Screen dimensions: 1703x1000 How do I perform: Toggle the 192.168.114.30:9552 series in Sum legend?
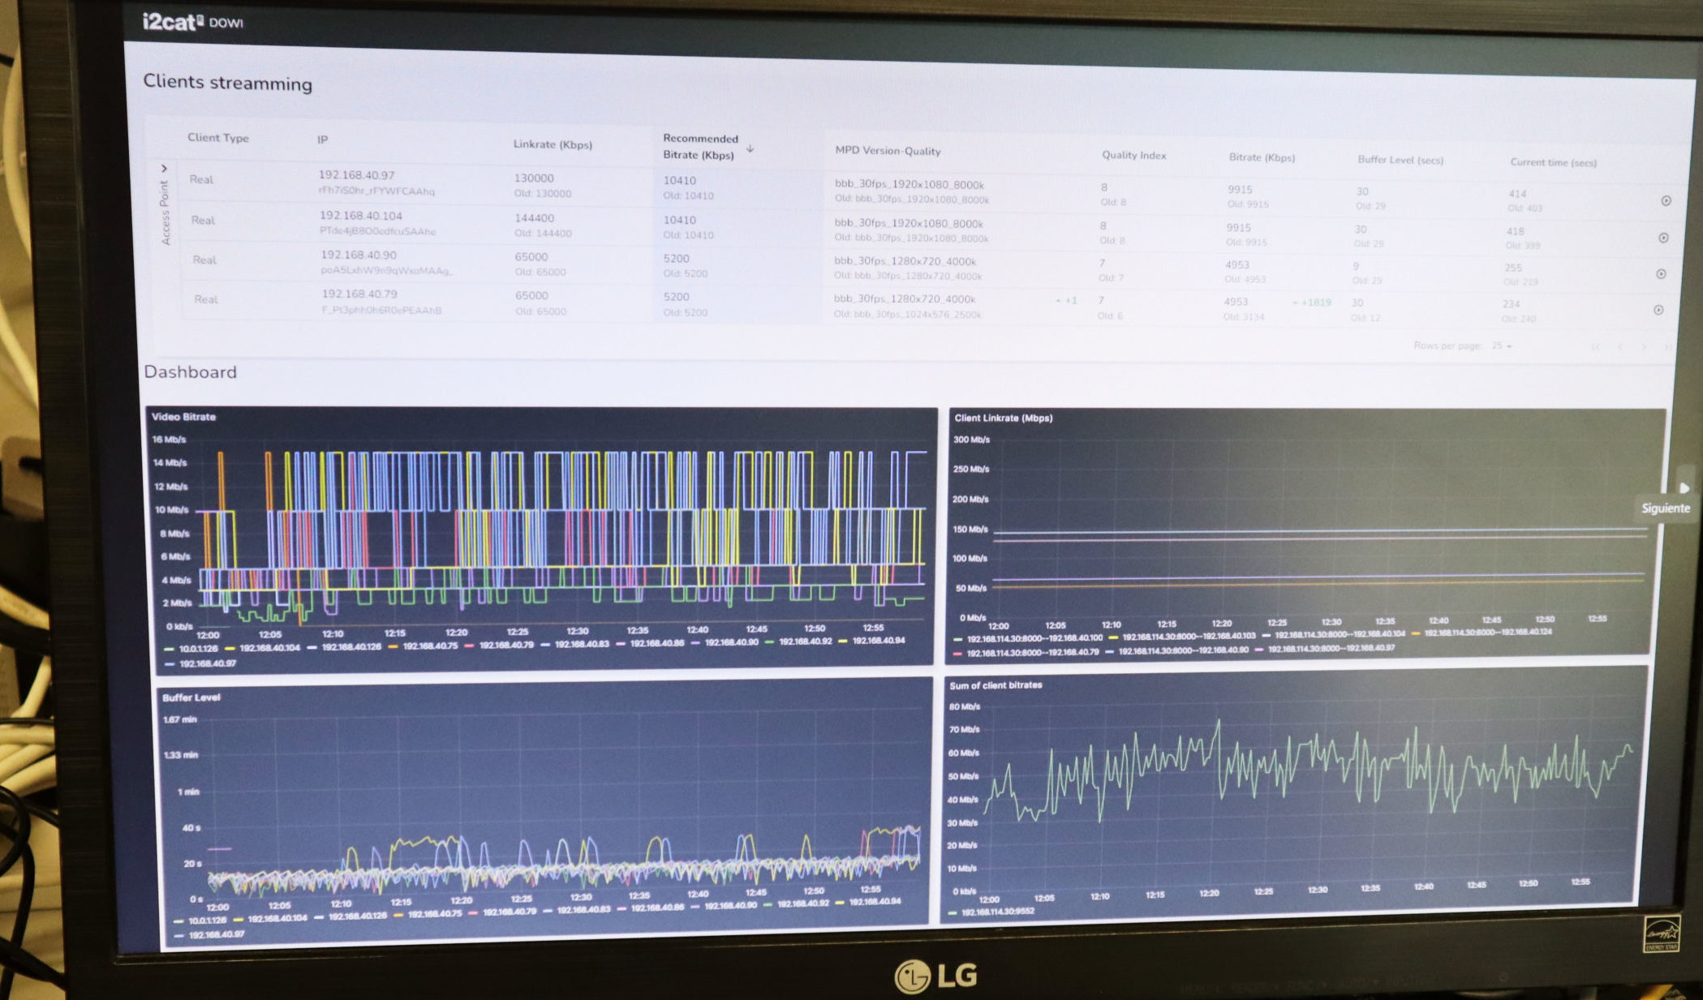coord(998,912)
